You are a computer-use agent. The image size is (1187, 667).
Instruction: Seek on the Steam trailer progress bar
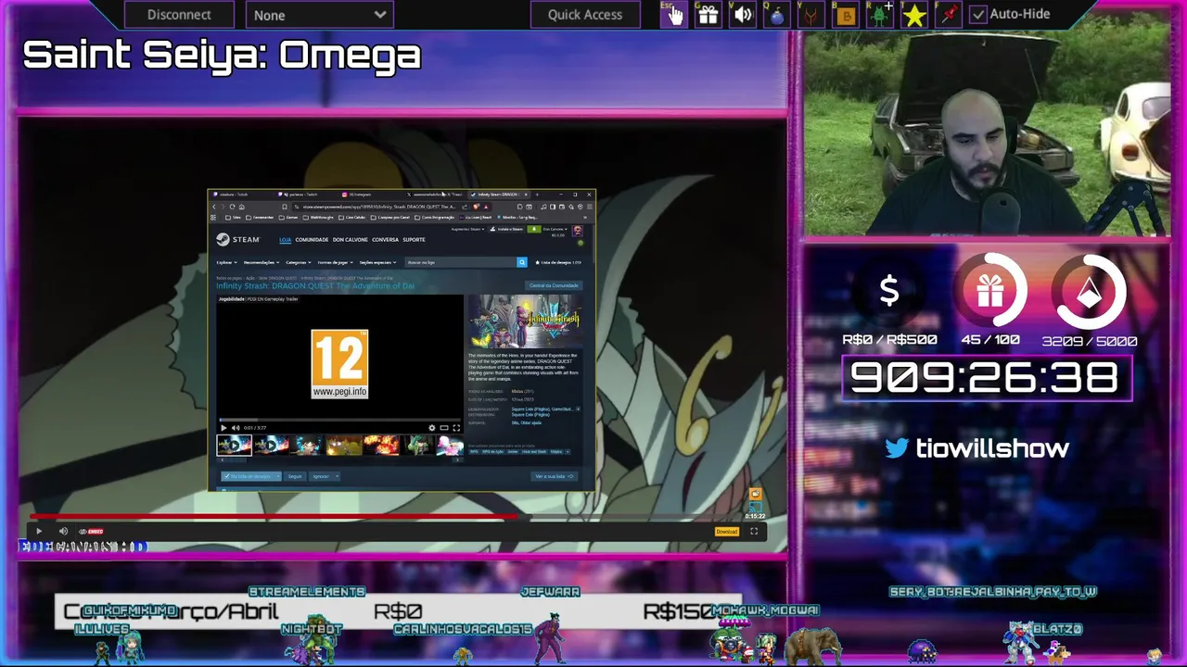coord(340,420)
